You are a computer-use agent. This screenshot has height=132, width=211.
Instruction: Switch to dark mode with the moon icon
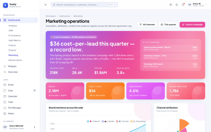tap(177, 5)
